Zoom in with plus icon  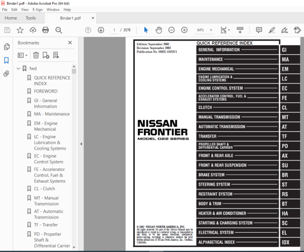184,30
